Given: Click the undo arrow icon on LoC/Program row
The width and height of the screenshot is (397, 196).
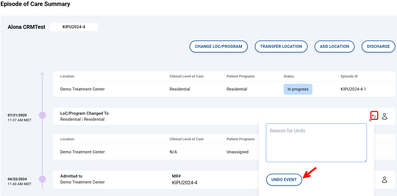Looking at the screenshot, I should [374, 116].
